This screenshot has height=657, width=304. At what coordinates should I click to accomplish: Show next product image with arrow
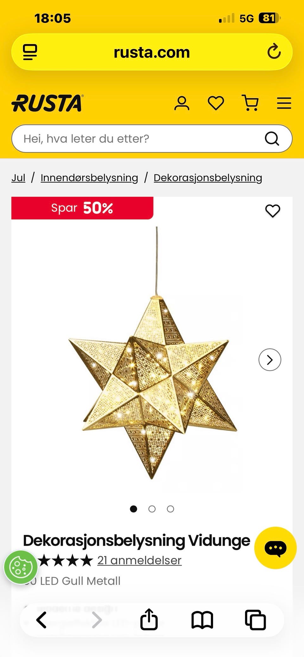point(270,360)
